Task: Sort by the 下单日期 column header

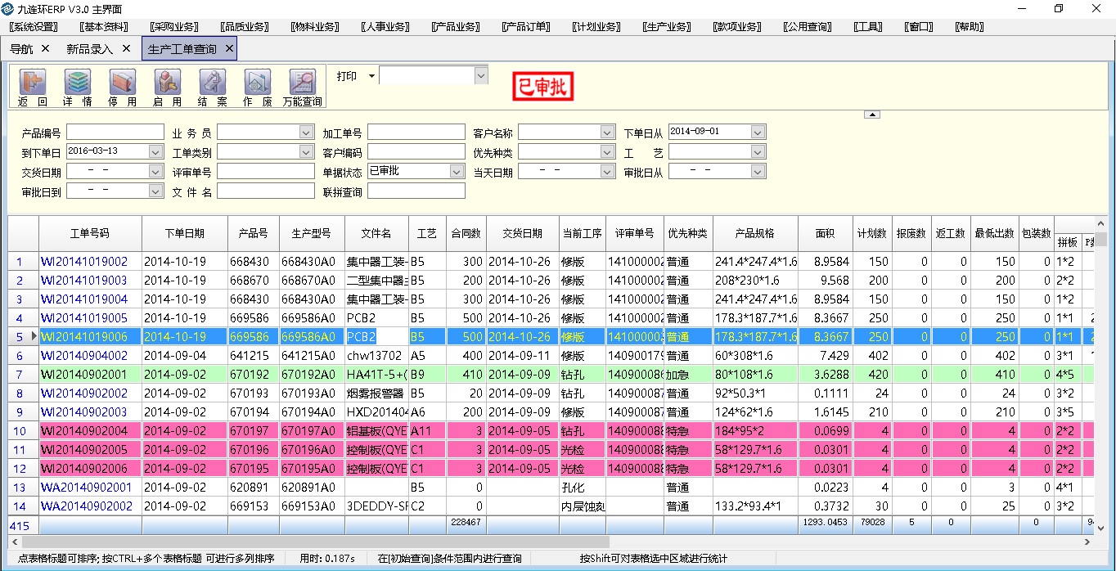Action: pyautogui.click(x=185, y=233)
